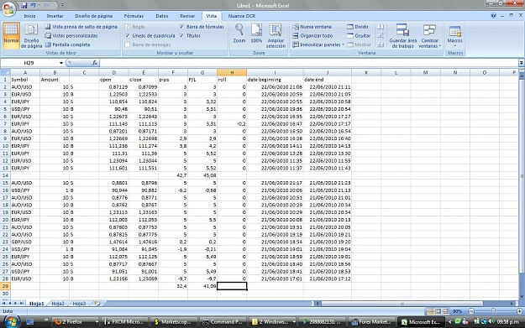Screen dimensions: 525x328
Task: Click in the formula bar input
Action: point(309,63)
